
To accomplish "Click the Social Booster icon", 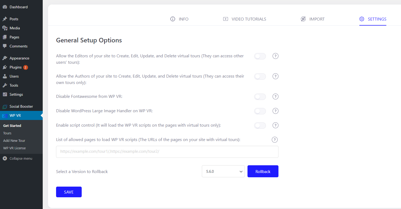I will tap(5, 107).
